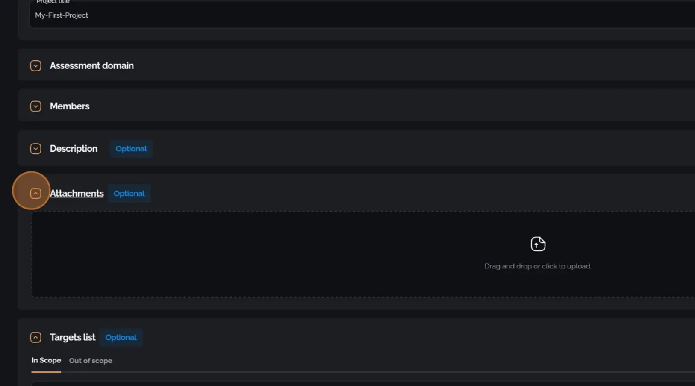Image resolution: width=695 pixels, height=386 pixels.
Task: Click the chevron icon beside Description
Action: [35, 148]
